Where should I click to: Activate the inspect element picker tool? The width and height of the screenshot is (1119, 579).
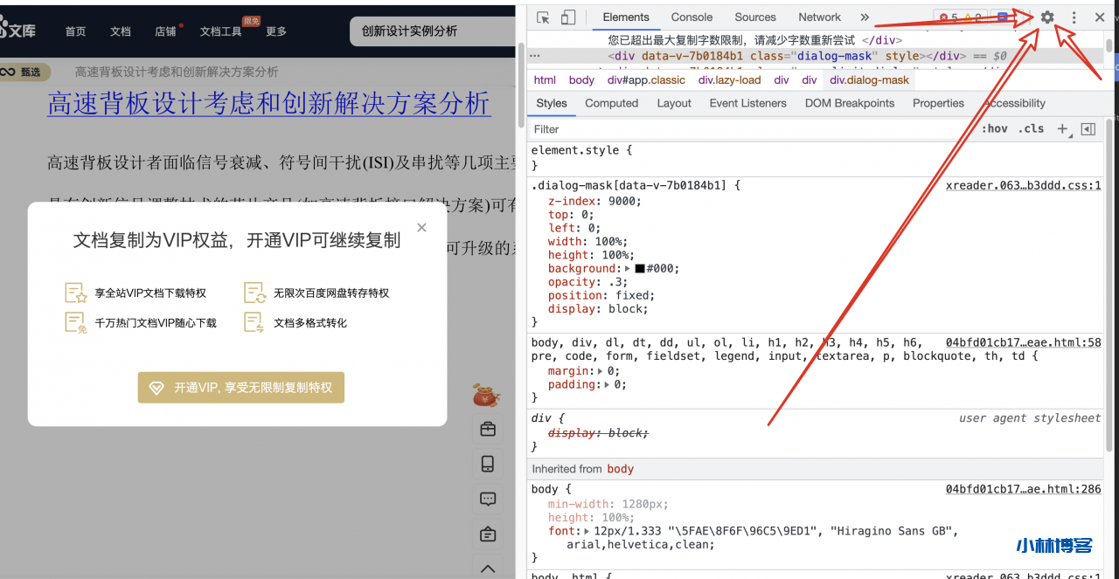click(544, 17)
